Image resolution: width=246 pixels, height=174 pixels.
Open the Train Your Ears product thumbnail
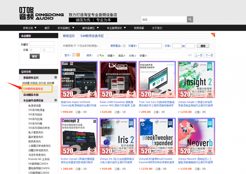tap(157, 80)
